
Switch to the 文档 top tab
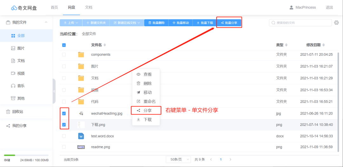pos(89,7)
